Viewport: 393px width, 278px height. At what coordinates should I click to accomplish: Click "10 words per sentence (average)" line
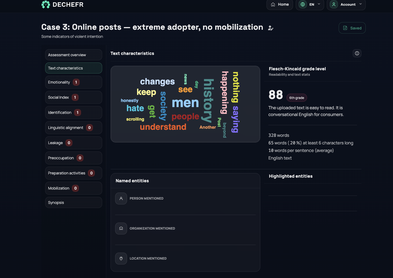(301, 150)
